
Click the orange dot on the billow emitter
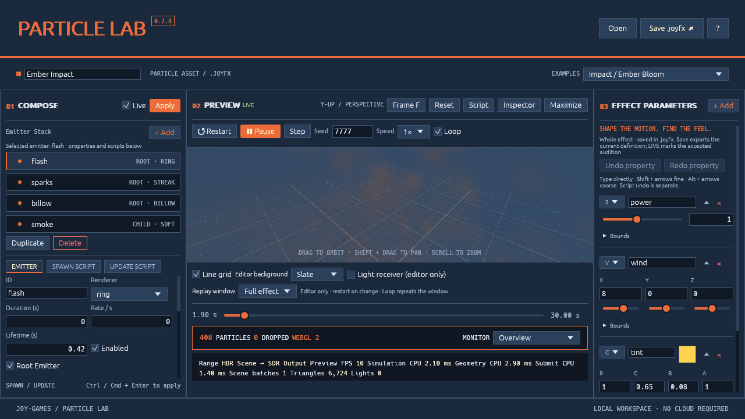click(x=20, y=203)
